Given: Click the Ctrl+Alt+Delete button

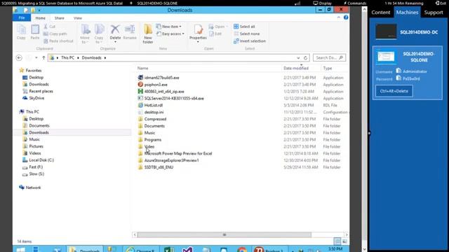Looking at the screenshot, I should (394, 91).
